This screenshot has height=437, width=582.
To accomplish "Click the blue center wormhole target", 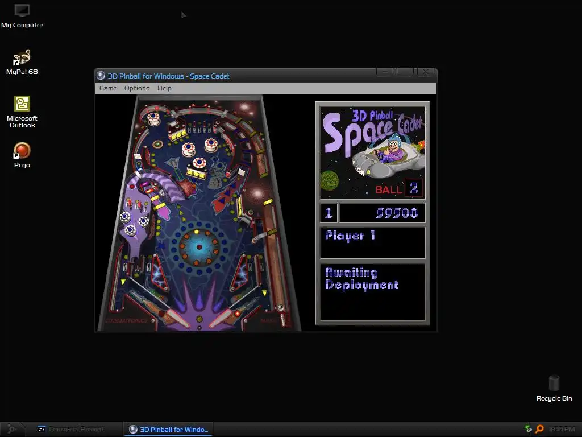I will point(199,246).
